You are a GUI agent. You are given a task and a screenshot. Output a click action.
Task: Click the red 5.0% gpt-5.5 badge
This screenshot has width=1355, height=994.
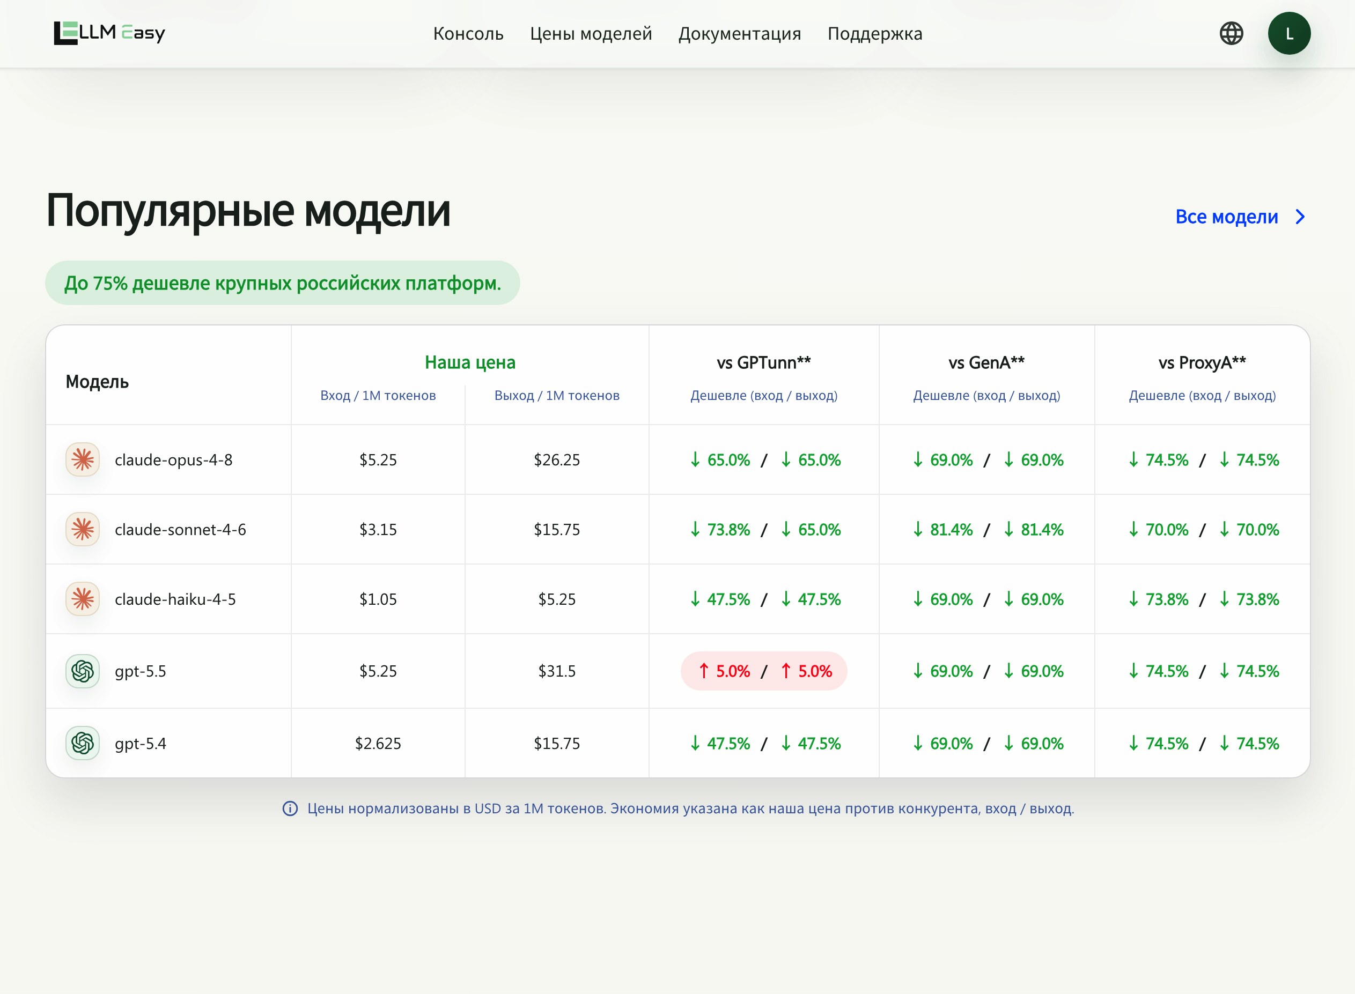click(764, 671)
